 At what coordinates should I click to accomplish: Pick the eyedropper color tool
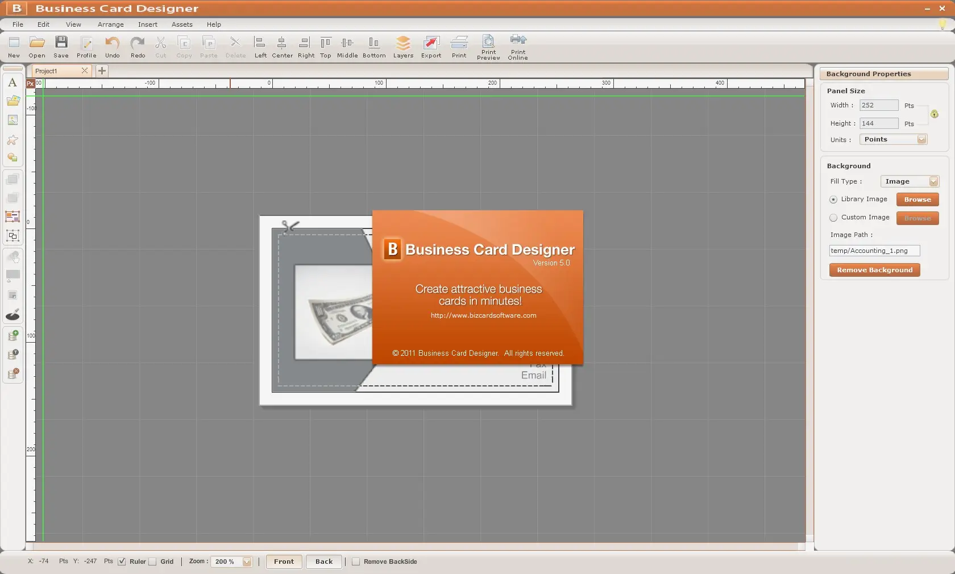[x=13, y=315]
